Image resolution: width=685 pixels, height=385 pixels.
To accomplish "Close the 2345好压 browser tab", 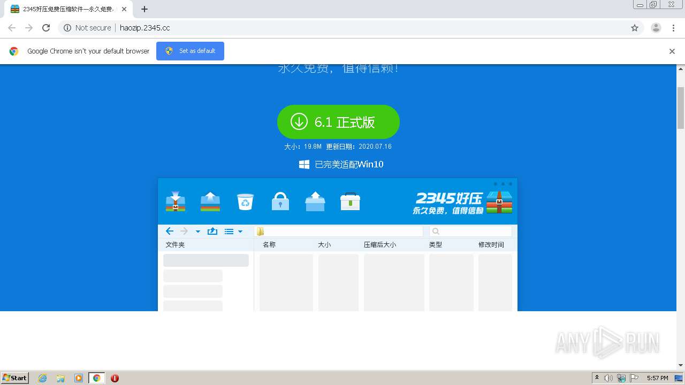I will point(124,9).
